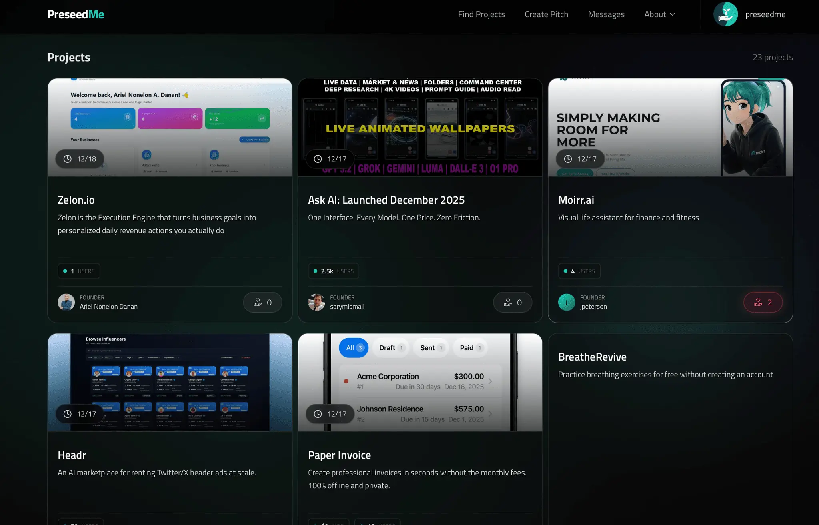Open the Headr Browse Influencers thumbnail
This screenshot has width=819, height=525.
pyautogui.click(x=170, y=382)
